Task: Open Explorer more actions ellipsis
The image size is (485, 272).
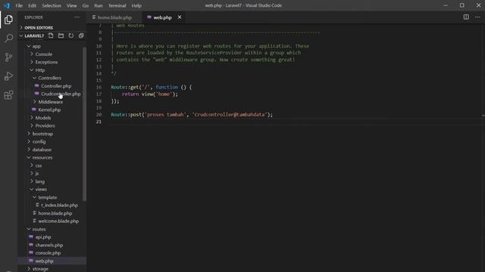Action: [77, 17]
